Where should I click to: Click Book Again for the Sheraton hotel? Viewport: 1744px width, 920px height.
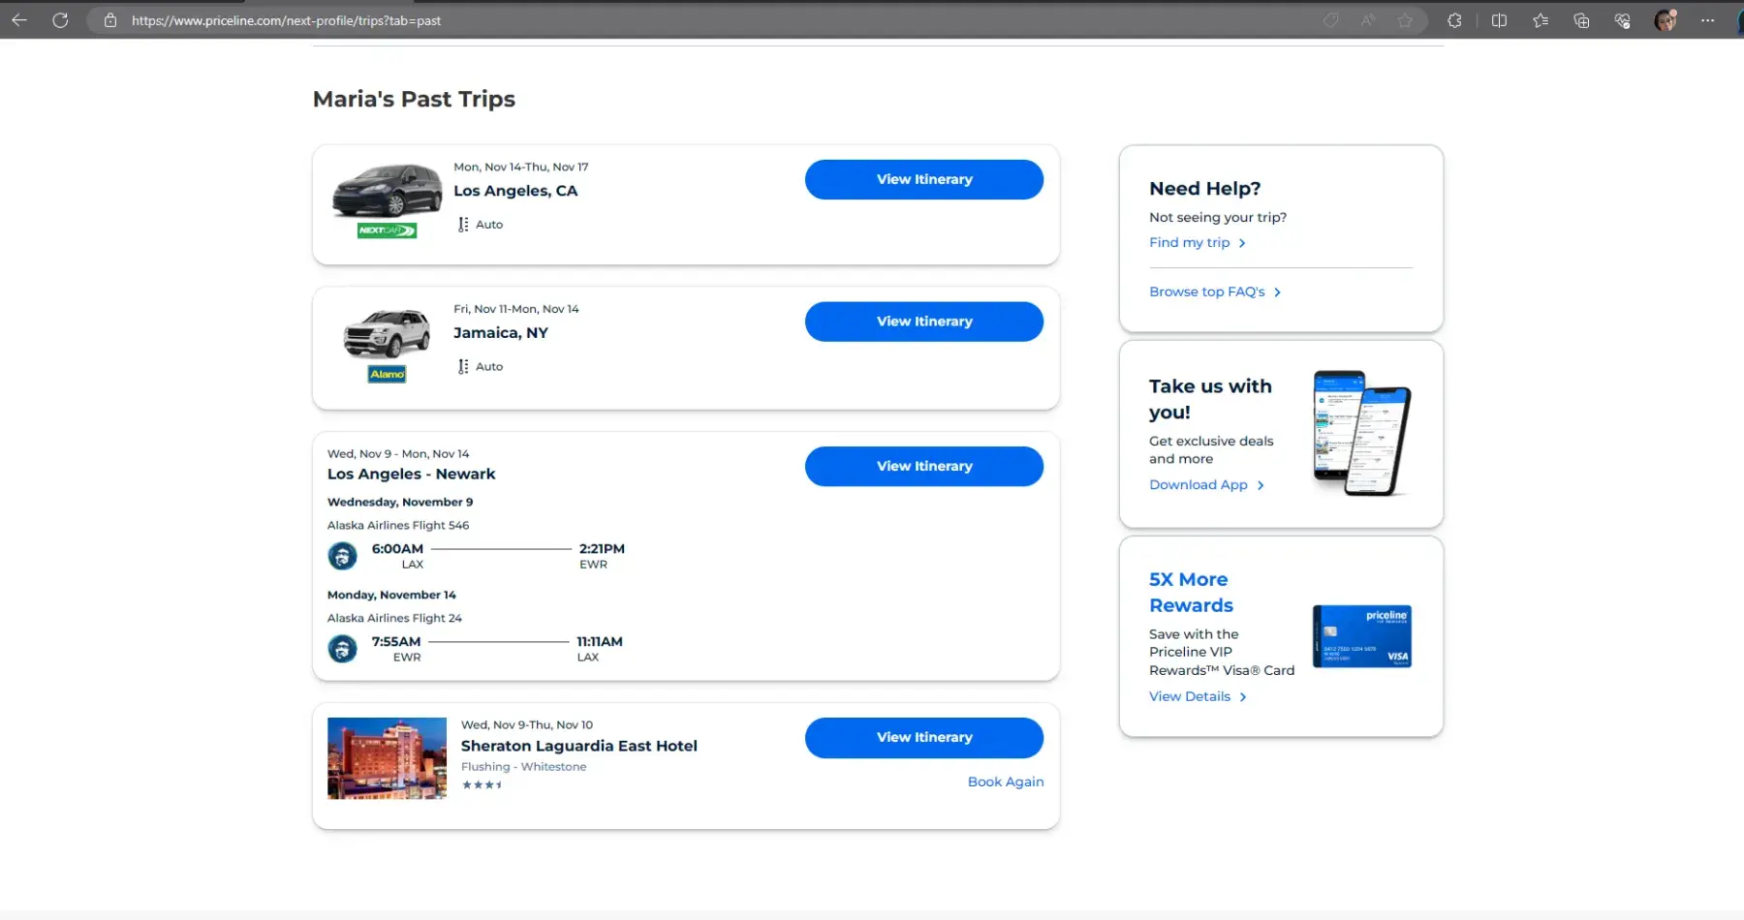pyautogui.click(x=1005, y=782)
